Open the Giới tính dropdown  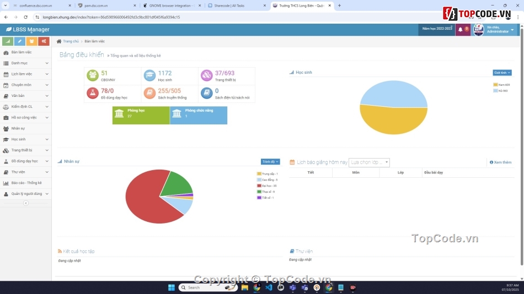pyautogui.click(x=502, y=73)
